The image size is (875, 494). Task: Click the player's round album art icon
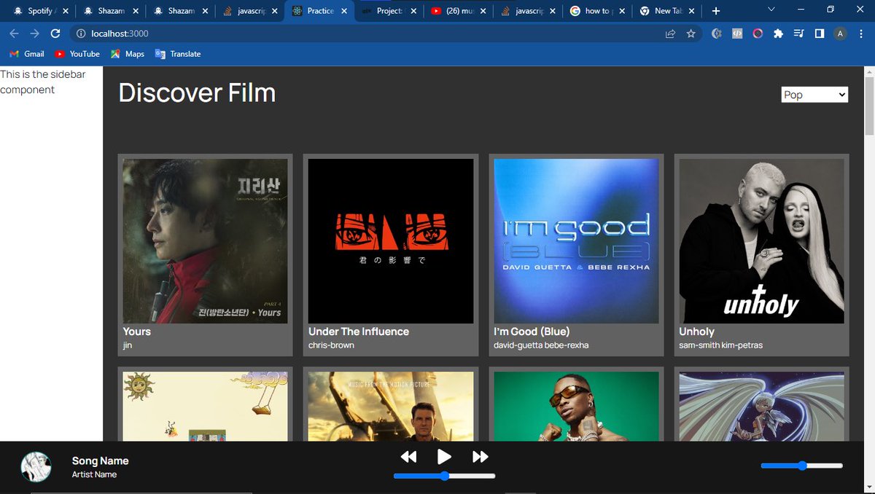(36, 467)
